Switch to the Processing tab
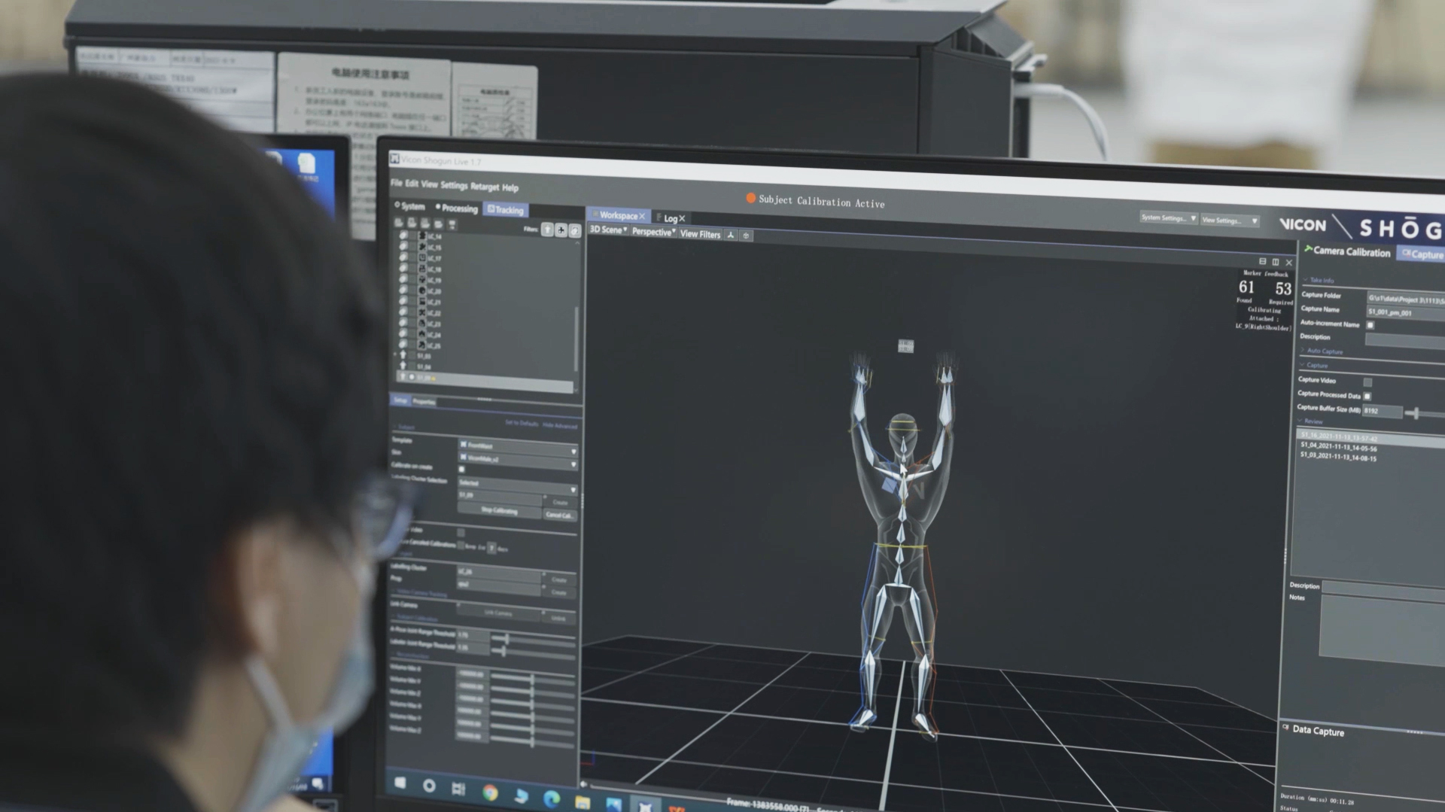Viewport: 1445px width, 812px height. click(x=456, y=208)
